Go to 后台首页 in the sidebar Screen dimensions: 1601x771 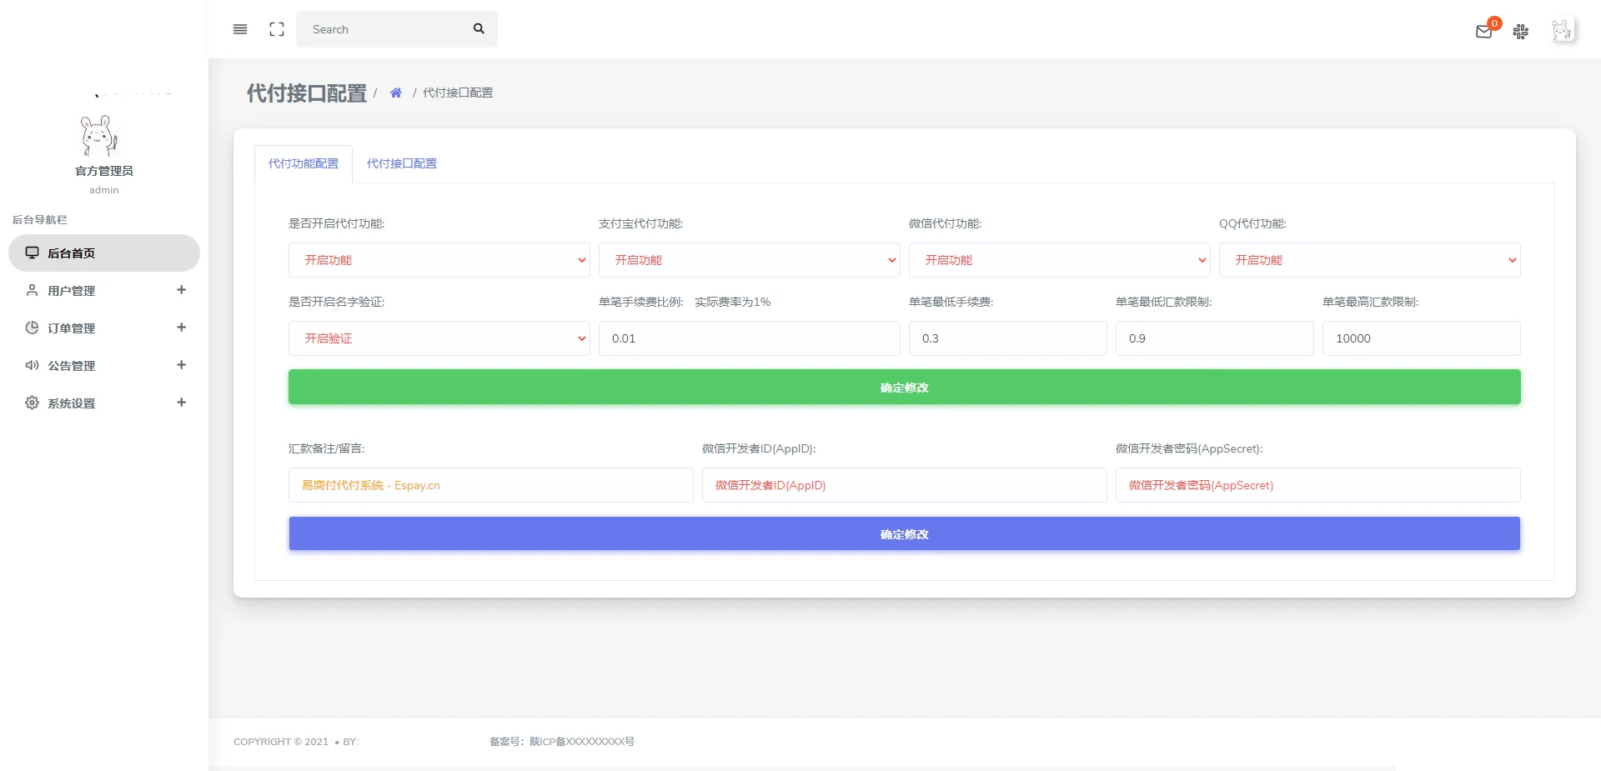pyautogui.click(x=104, y=253)
